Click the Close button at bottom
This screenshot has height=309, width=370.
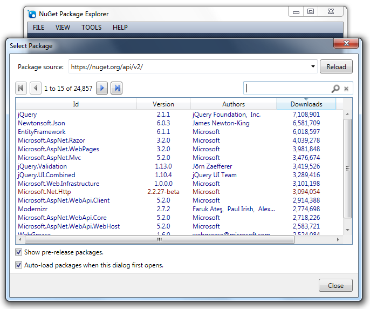(x=335, y=286)
